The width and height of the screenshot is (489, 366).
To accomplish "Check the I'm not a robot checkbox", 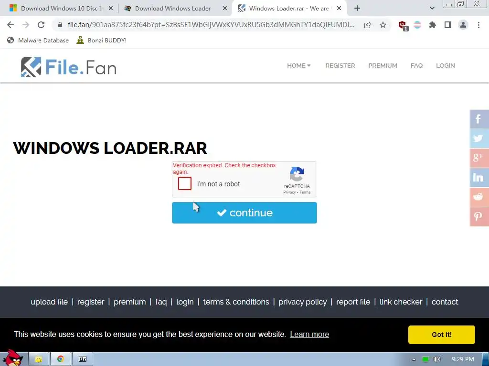I will [x=185, y=183].
